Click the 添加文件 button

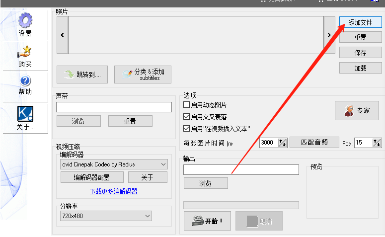[361, 22]
